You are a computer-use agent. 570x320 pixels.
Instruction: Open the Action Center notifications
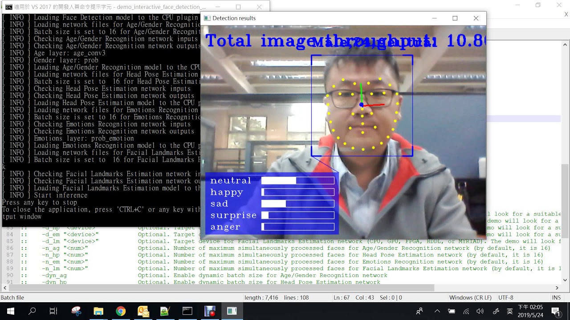(x=556, y=311)
